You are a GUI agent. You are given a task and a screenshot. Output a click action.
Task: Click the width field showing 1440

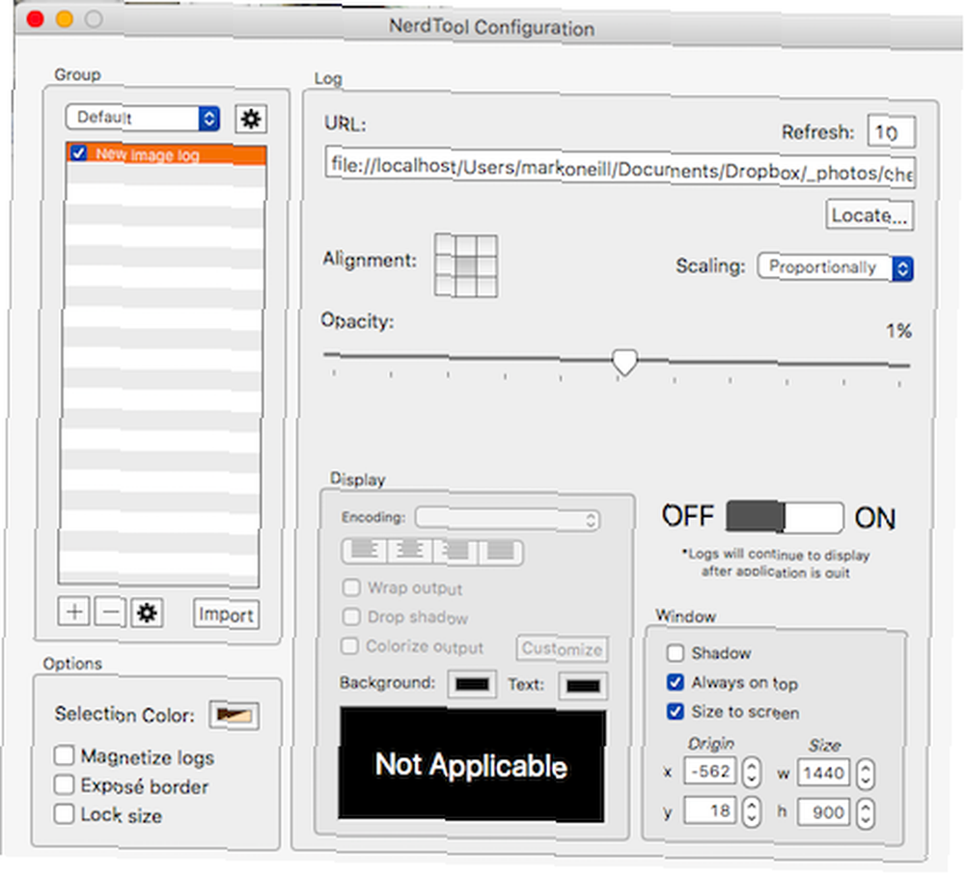point(823,773)
